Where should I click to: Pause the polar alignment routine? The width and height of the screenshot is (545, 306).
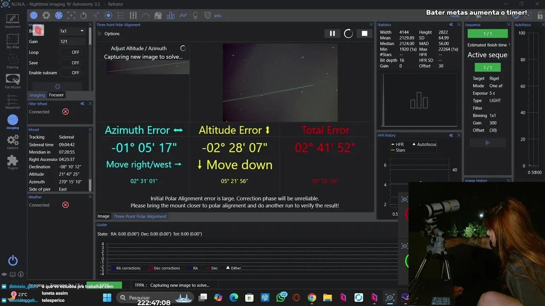tap(332, 34)
